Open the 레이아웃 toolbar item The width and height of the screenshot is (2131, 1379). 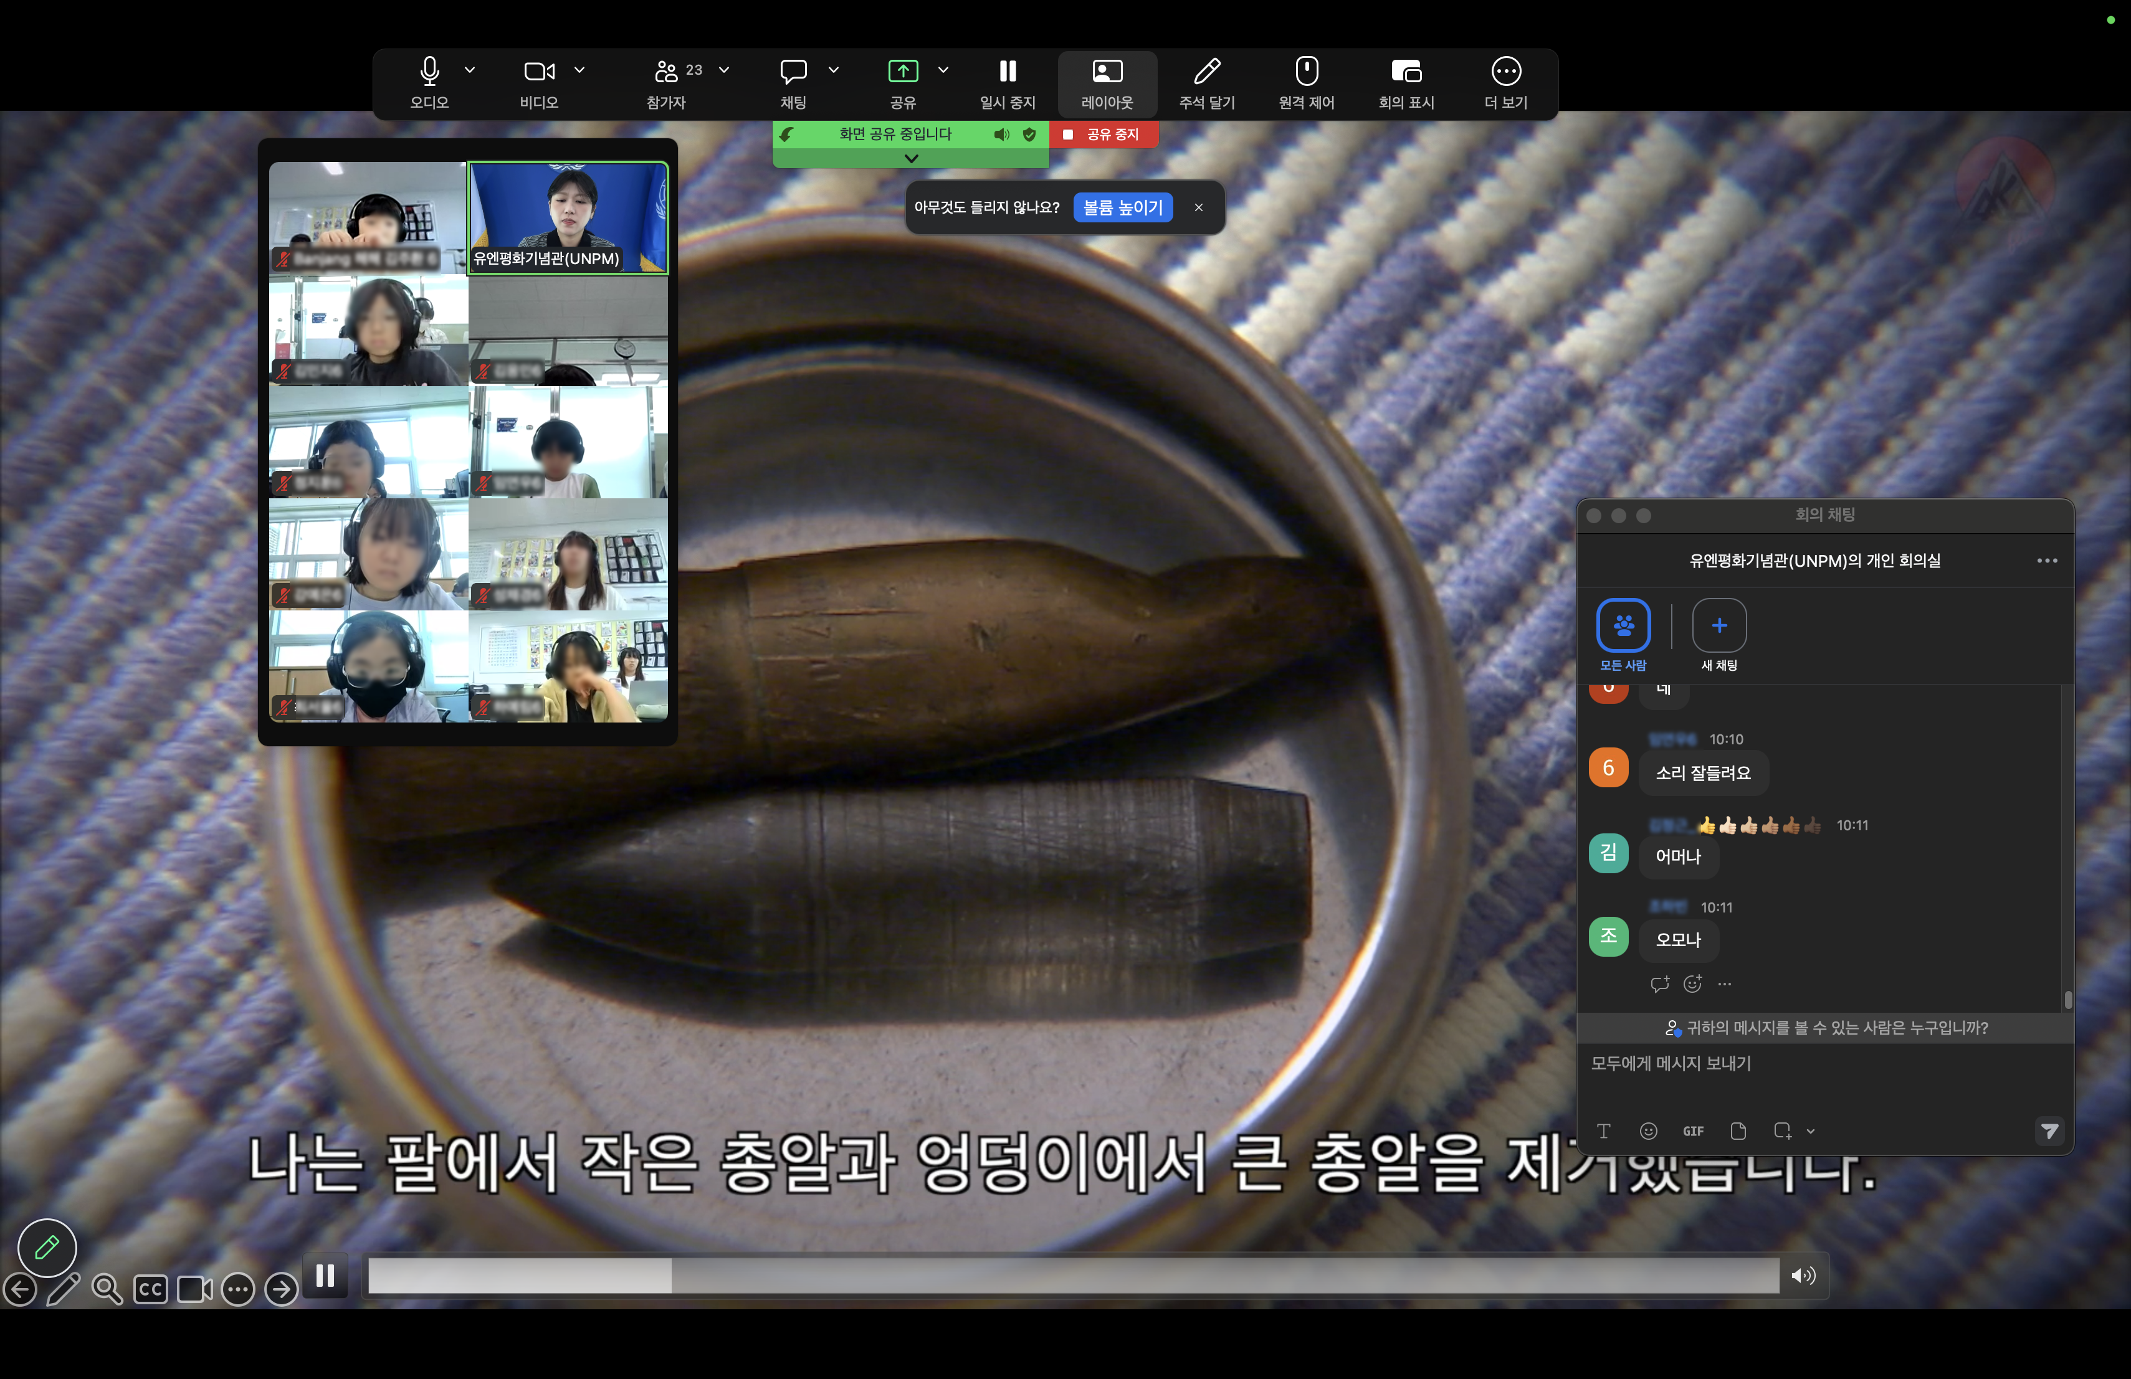(x=1107, y=82)
